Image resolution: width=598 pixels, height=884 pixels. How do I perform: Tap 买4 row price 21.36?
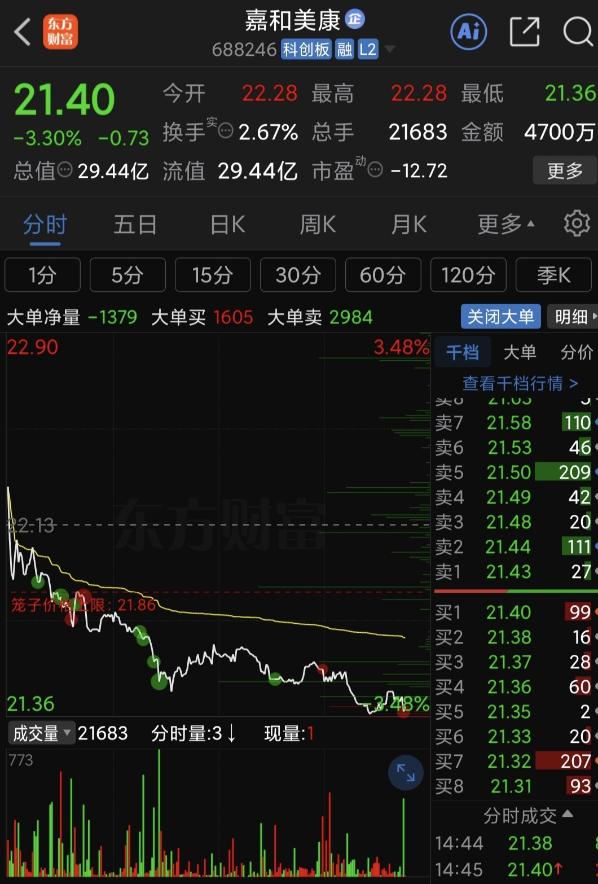click(509, 687)
